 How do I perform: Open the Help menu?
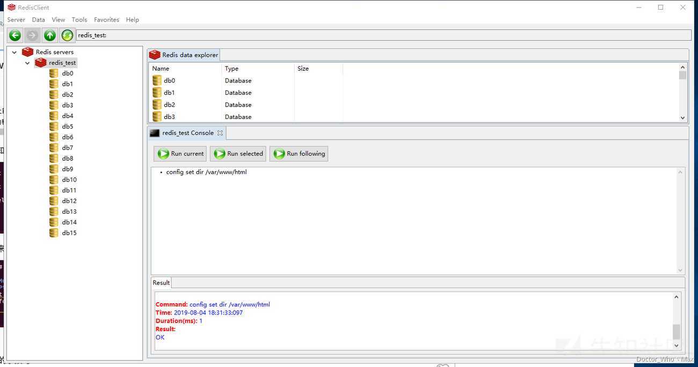pos(132,20)
